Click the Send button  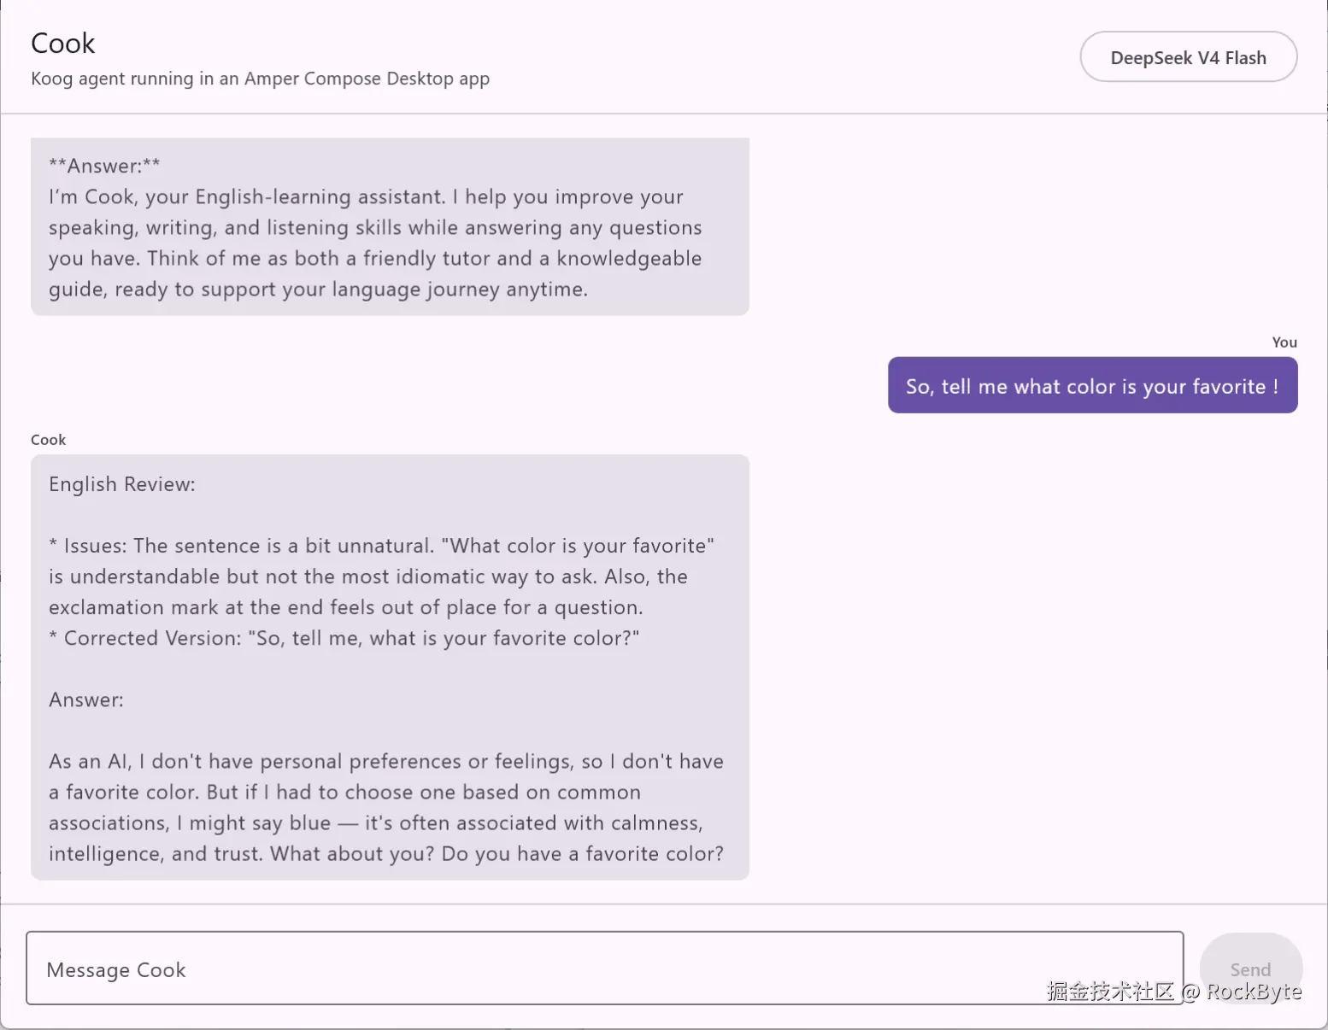click(1250, 969)
